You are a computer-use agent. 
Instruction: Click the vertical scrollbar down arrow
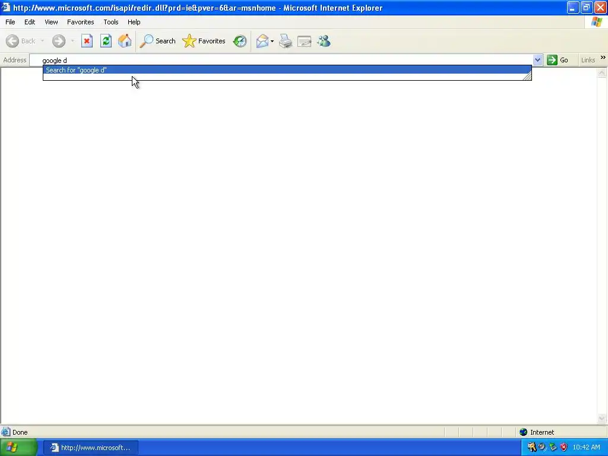(602, 418)
